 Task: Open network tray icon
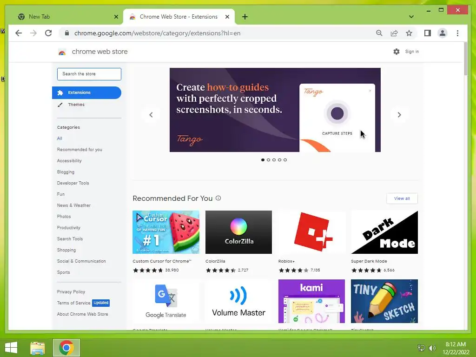point(421,348)
